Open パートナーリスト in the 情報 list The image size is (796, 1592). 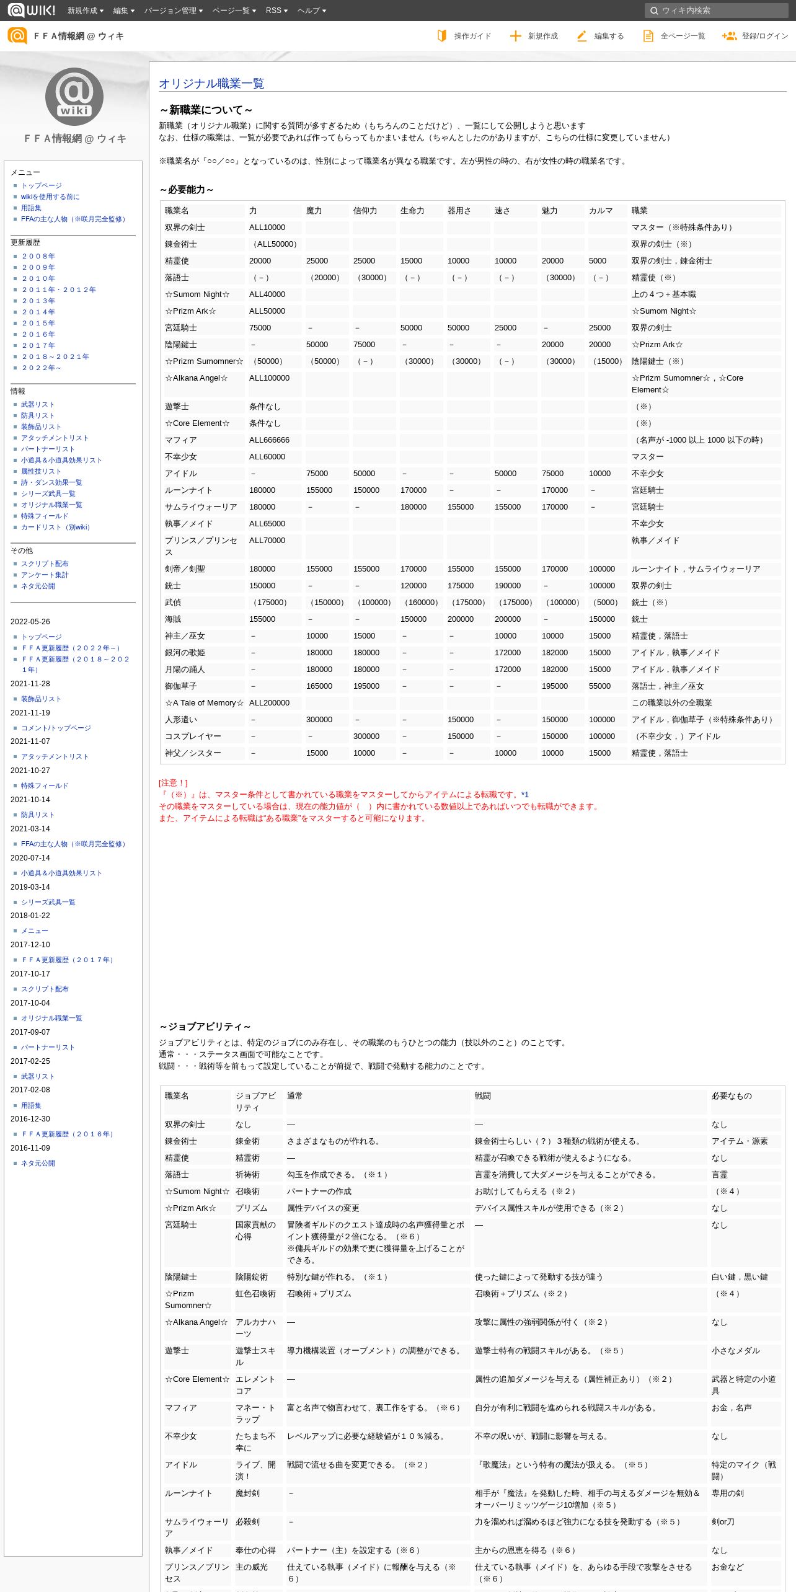[48, 449]
